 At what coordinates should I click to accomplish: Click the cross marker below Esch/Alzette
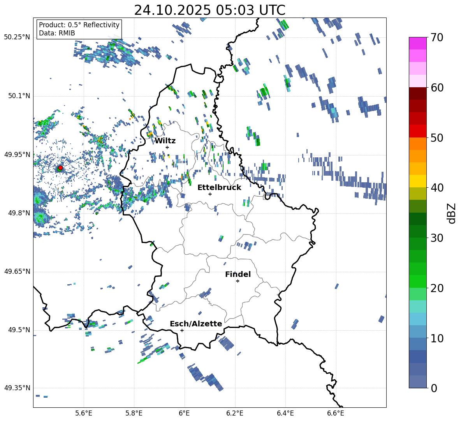182,330
